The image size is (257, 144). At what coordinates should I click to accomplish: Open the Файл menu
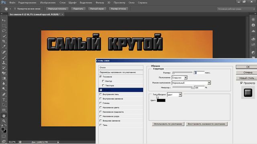coord(12,3)
